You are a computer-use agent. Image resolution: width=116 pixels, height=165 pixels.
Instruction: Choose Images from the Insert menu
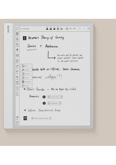click(x=26, y=66)
